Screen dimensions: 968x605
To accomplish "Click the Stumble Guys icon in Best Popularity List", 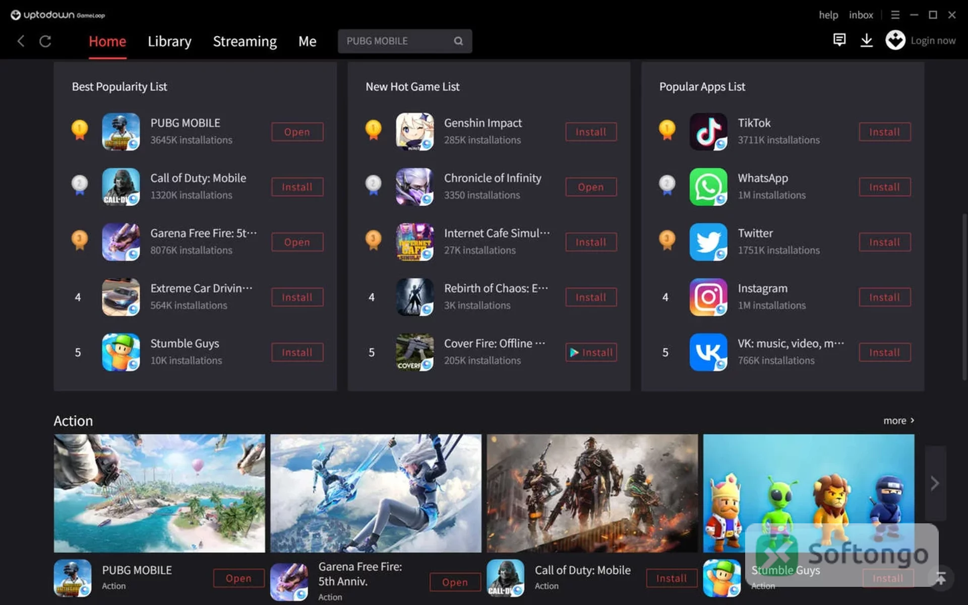I will coord(121,352).
